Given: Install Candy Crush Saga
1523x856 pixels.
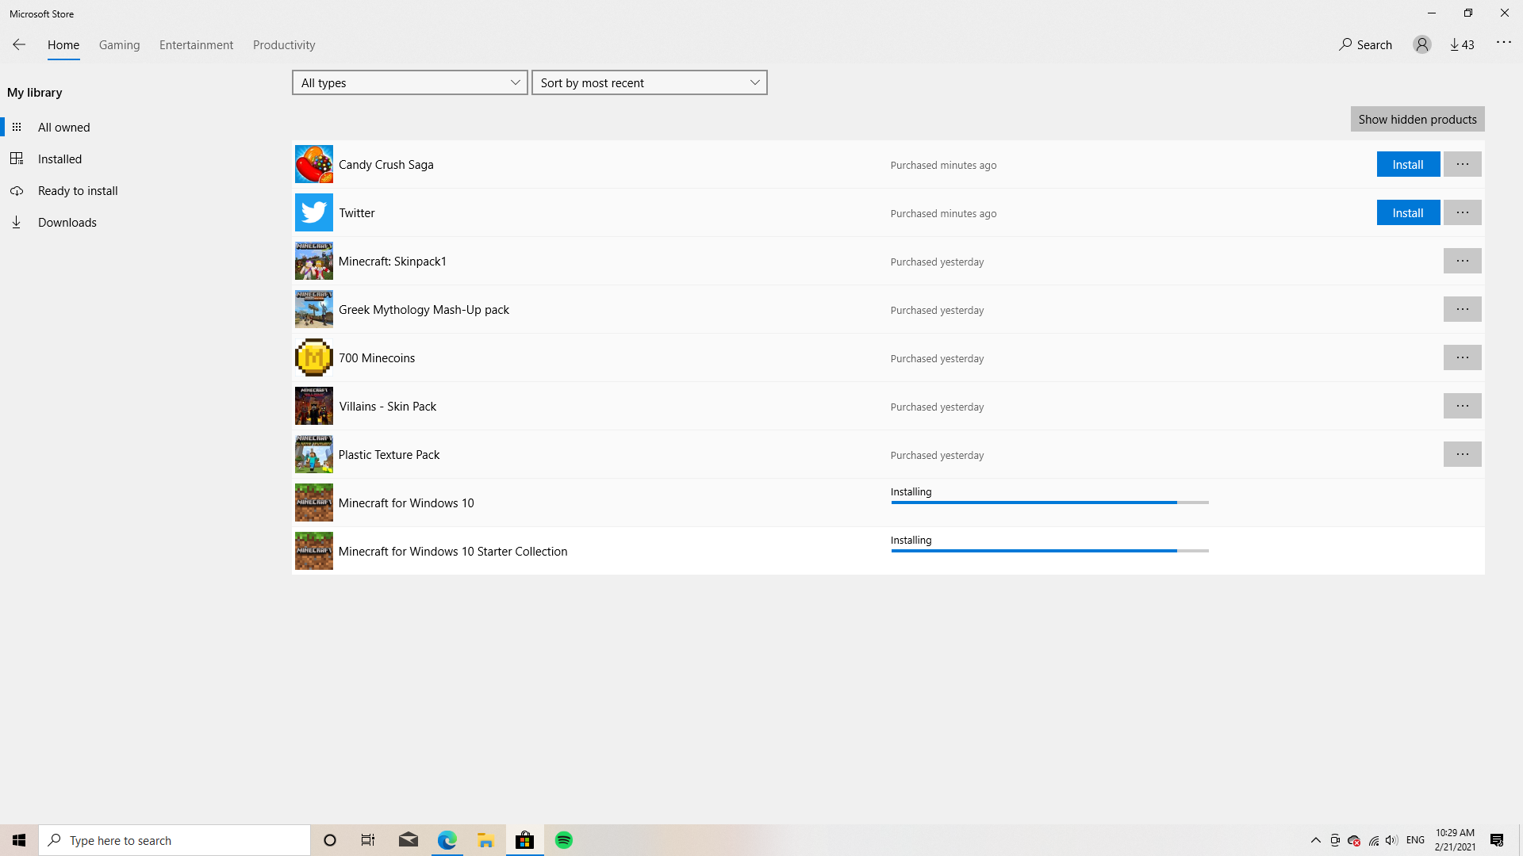Looking at the screenshot, I should click(x=1408, y=165).
